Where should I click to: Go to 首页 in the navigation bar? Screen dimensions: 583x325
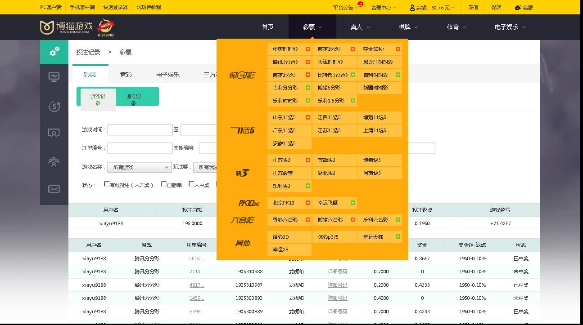(268, 27)
